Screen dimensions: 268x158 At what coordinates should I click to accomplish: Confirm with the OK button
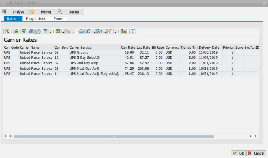tap(239, 153)
